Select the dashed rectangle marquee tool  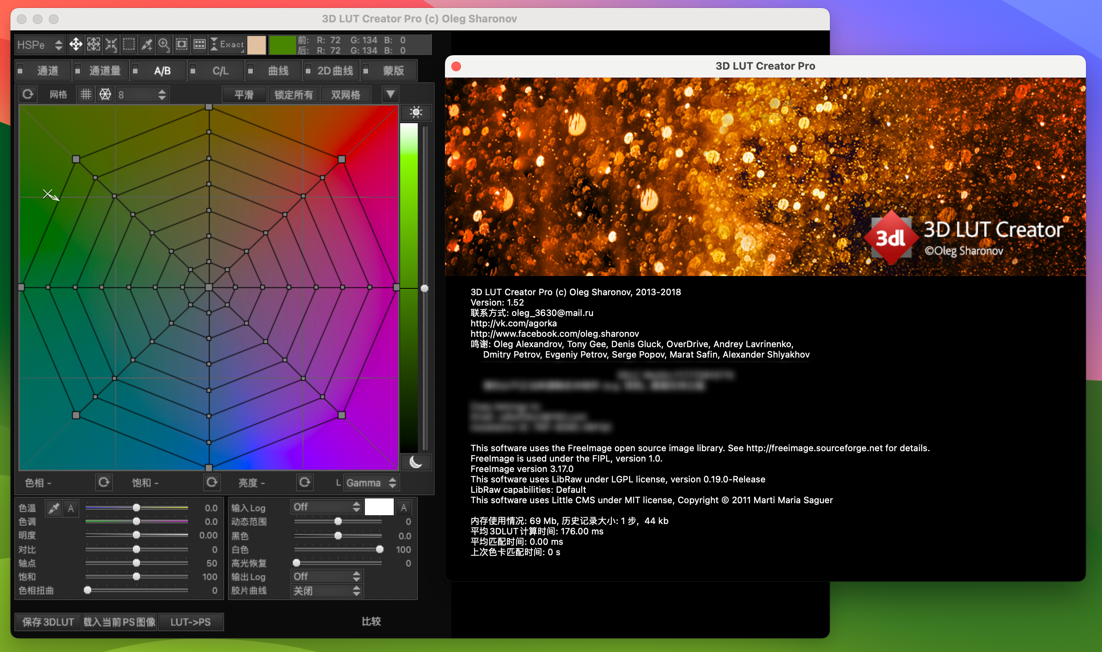click(x=129, y=44)
